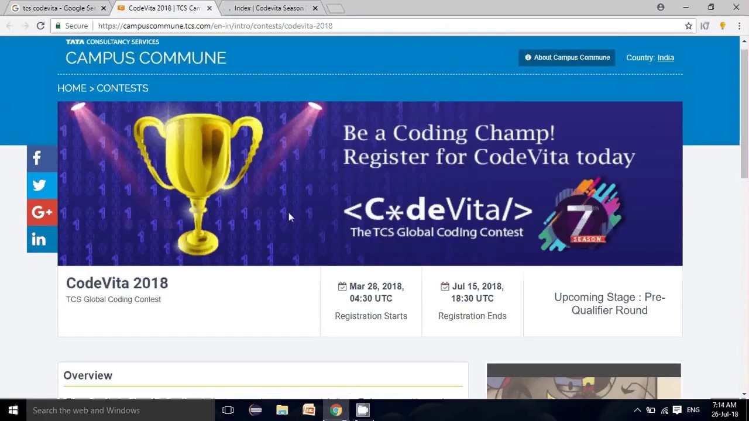Image resolution: width=749 pixels, height=421 pixels.
Task: Close the Index Codevita Season tab
Action: (315, 8)
